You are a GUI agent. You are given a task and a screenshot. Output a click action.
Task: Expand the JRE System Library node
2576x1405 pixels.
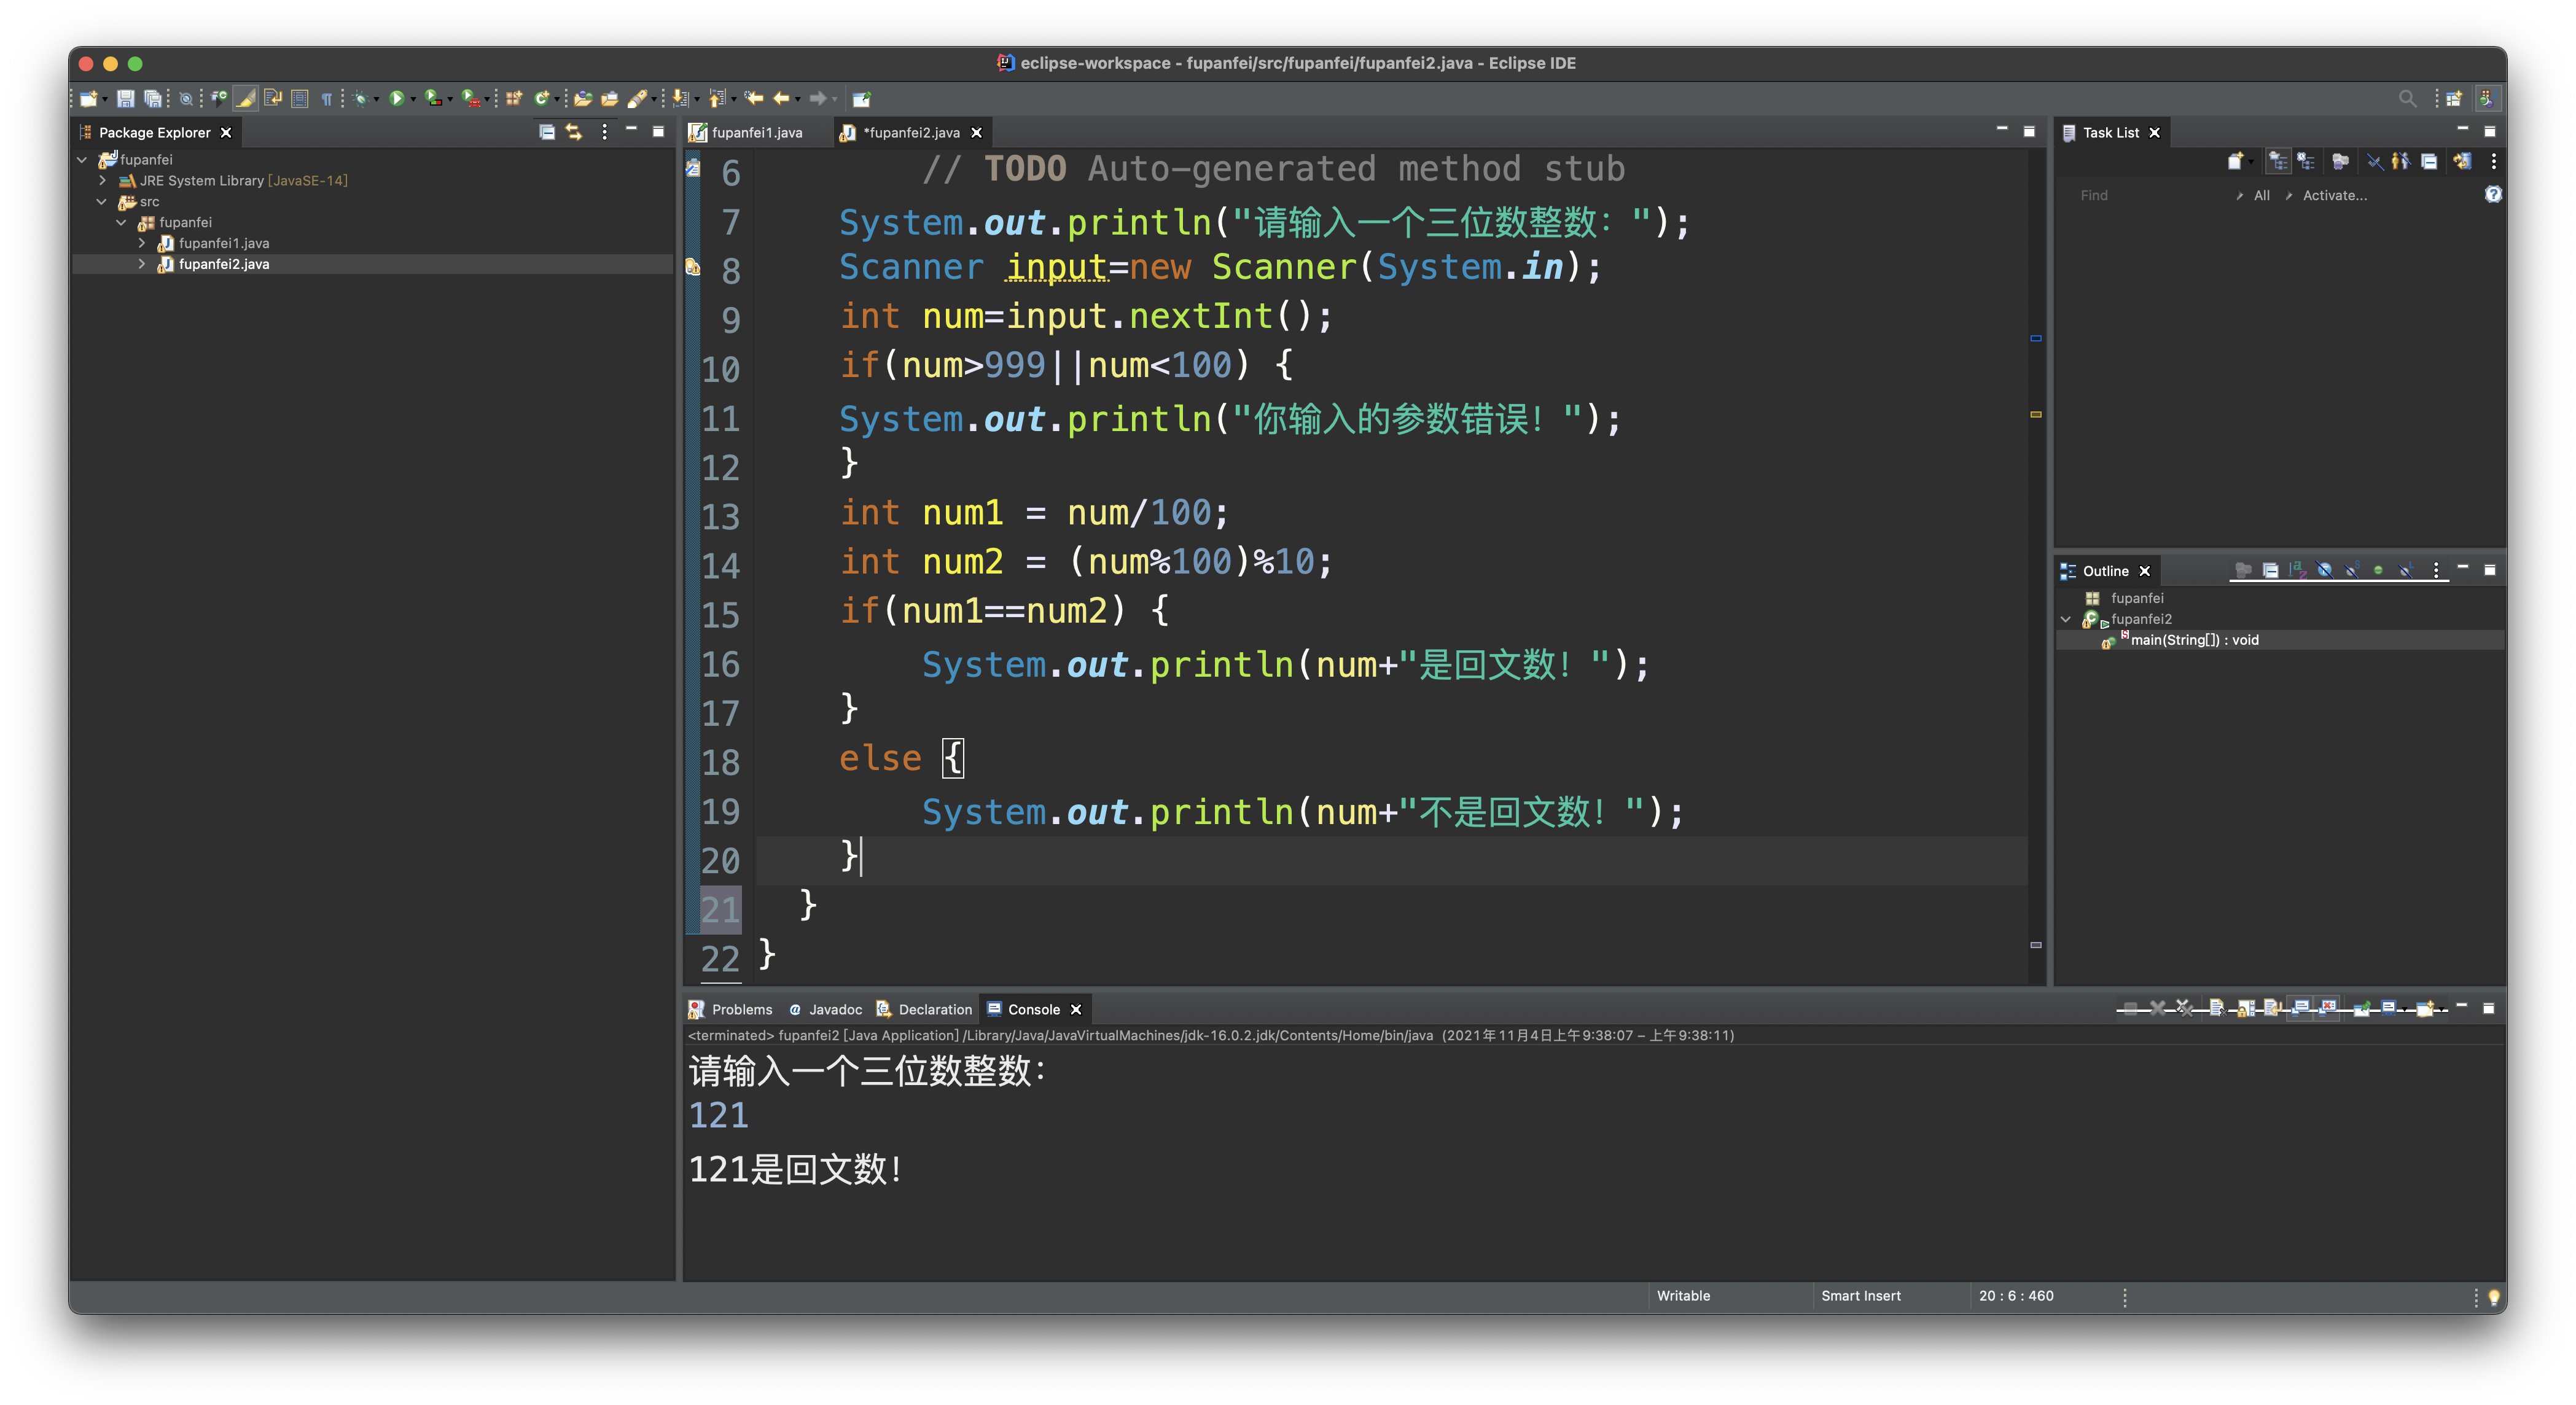click(x=102, y=180)
